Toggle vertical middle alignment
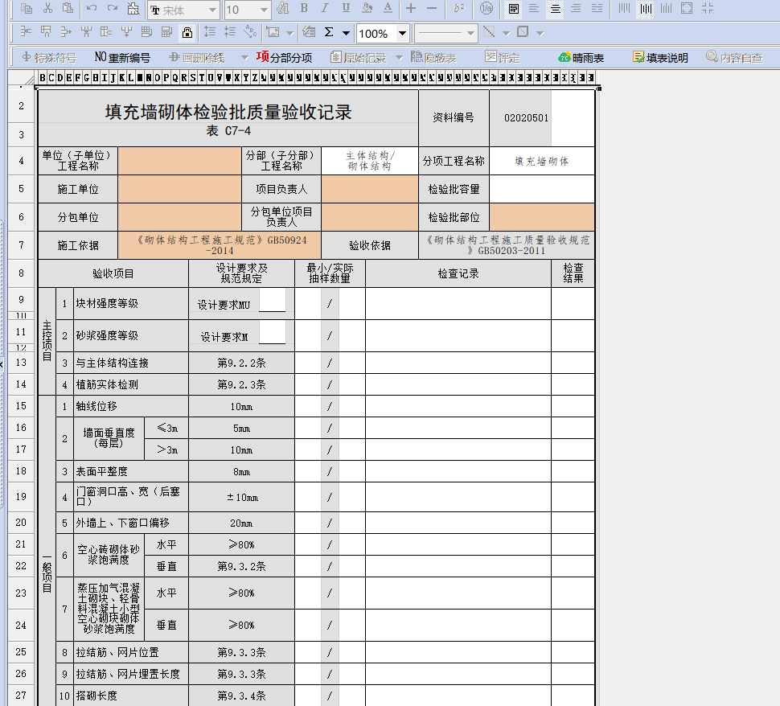The image size is (780, 706). point(645,9)
